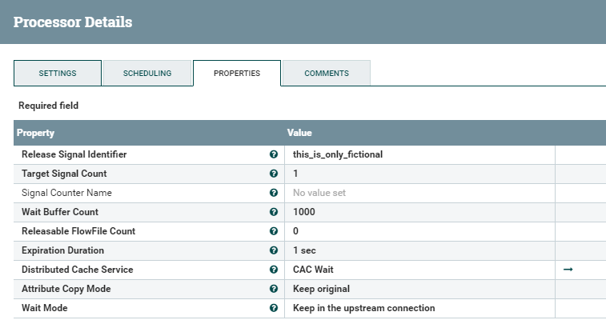
Task: Switch to the Scheduling tab
Action: coord(147,73)
